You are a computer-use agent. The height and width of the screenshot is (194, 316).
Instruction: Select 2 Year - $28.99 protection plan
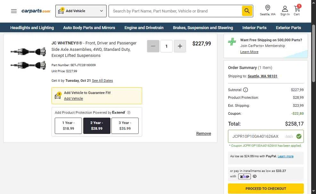pyautogui.click(x=97, y=126)
